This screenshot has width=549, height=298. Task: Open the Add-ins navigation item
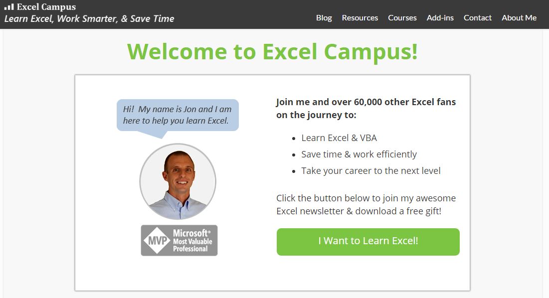[440, 18]
